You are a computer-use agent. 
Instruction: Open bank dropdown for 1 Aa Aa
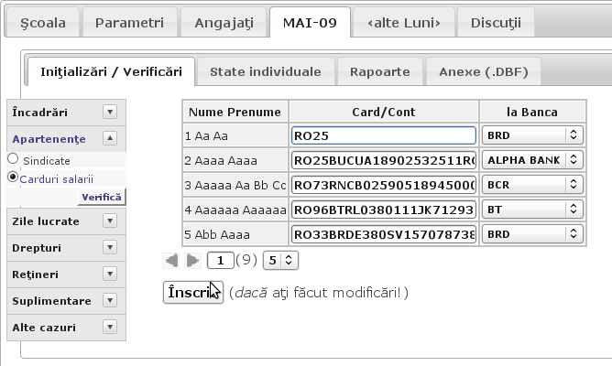(x=532, y=135)
